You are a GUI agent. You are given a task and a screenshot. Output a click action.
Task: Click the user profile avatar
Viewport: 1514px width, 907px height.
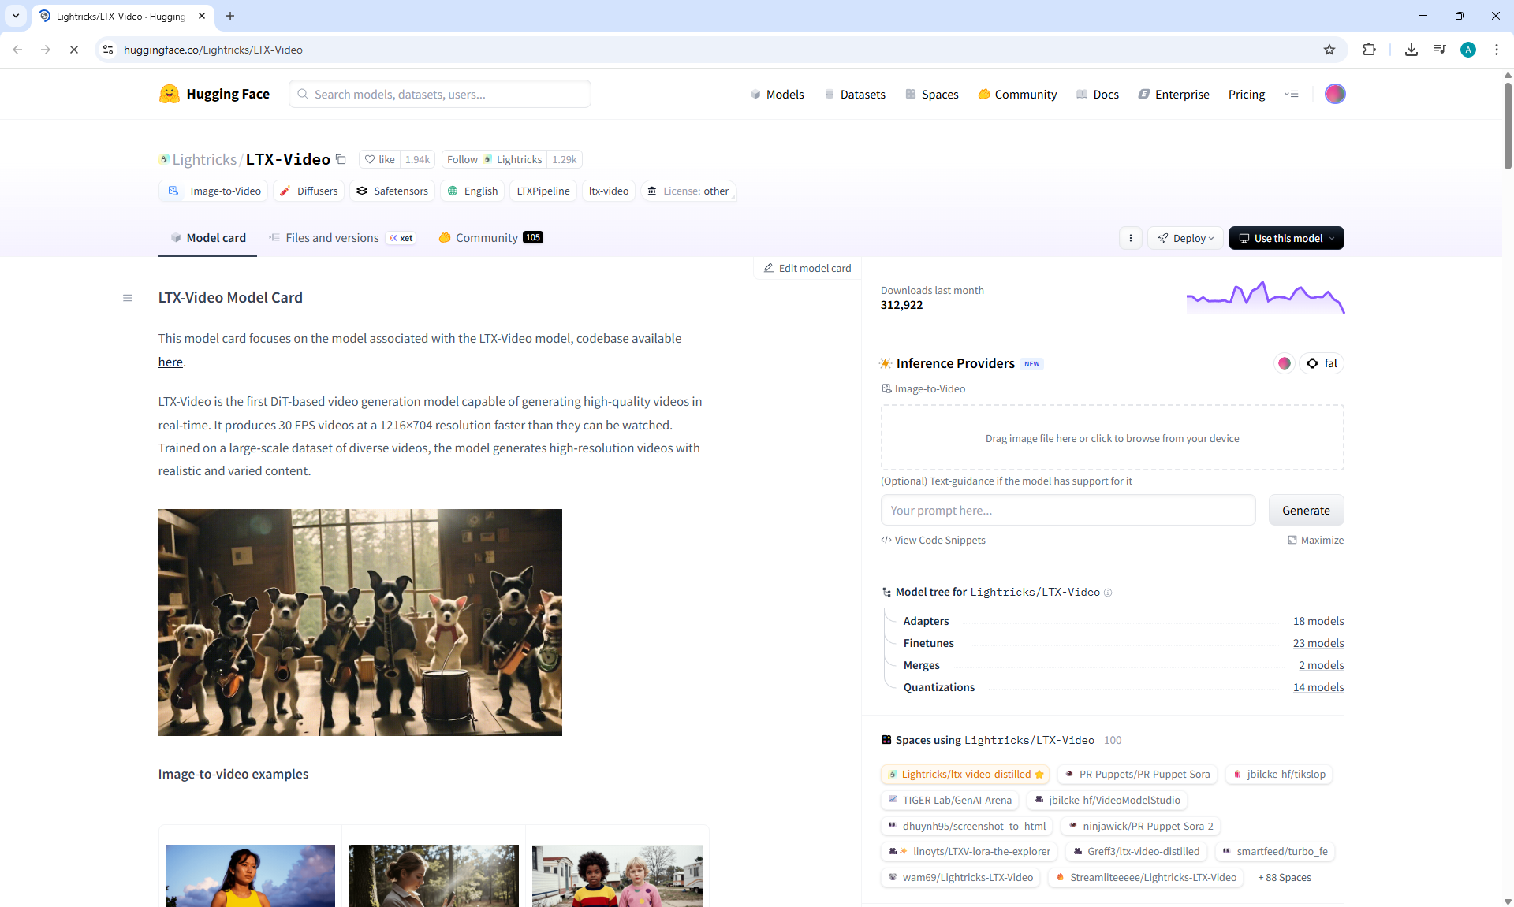(1334, 94)
